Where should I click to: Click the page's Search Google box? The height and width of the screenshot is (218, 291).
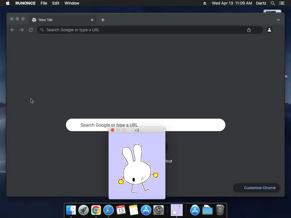click(145, 125)
